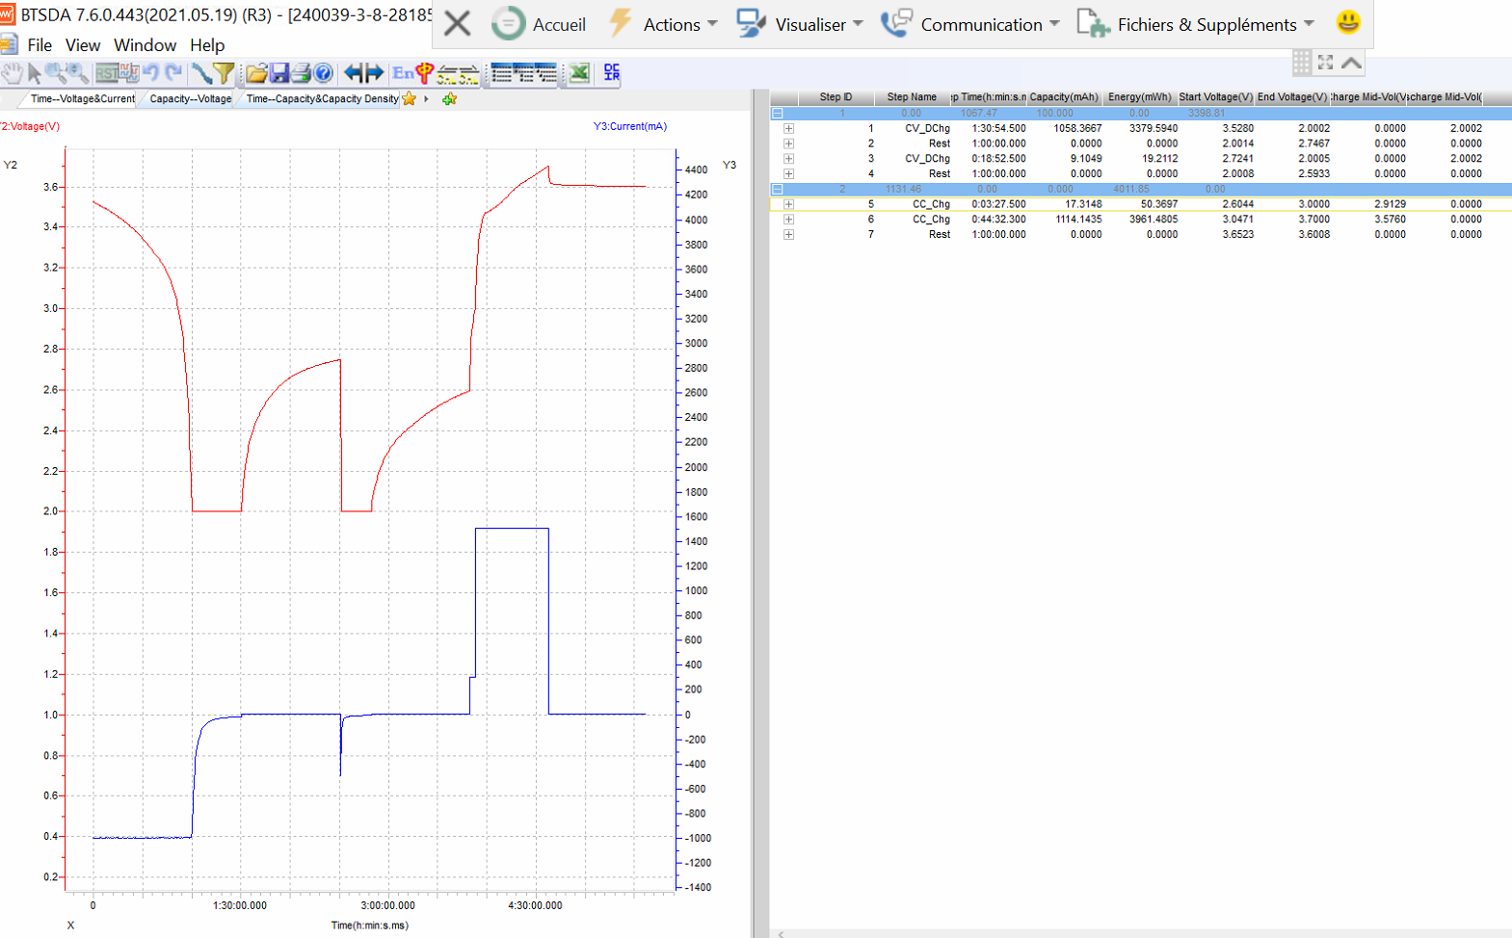Expand step 6 CC_Chg row
The width and height of the screenshot is (1512, 938).
(788, 220)
